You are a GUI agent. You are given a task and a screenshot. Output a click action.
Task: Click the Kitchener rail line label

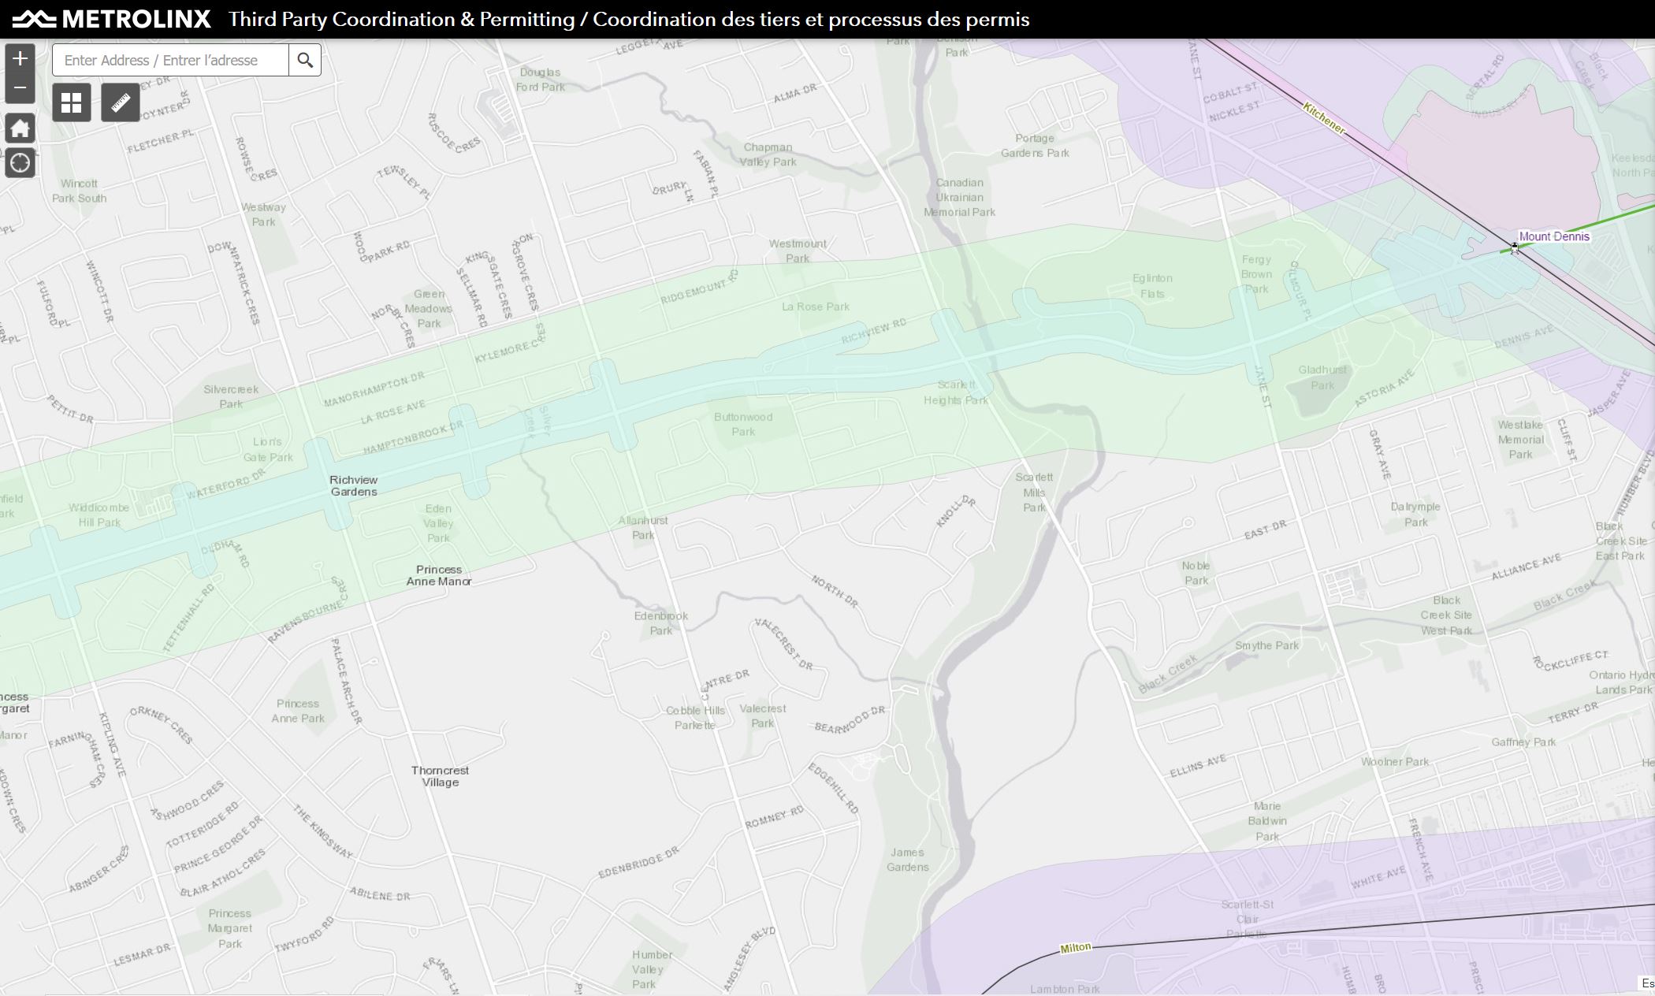tap(1323, 117)
